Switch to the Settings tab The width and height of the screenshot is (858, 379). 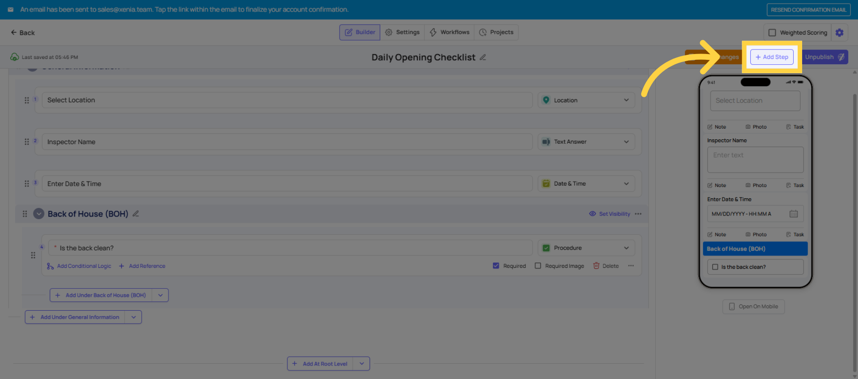click(402, 32)
